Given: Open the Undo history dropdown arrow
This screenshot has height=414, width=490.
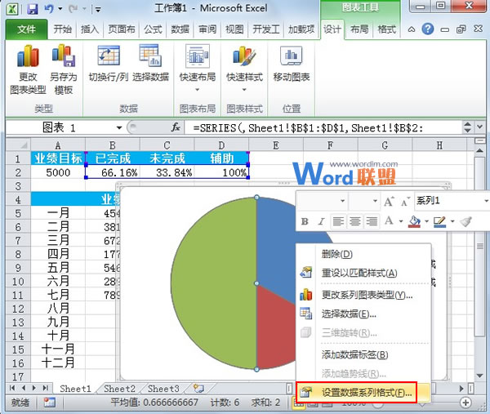Looking at the screenshot, I should [x=60, y=9].
